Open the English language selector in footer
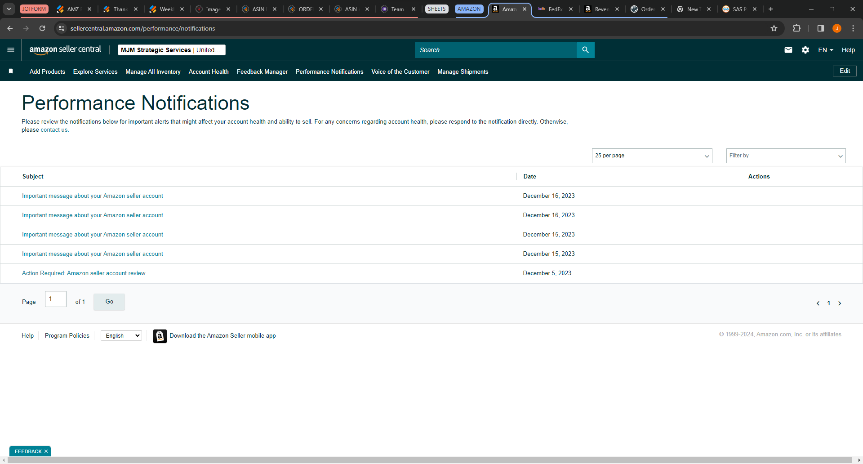The height and width of the screenshot is (464, 863). (121, 336)
